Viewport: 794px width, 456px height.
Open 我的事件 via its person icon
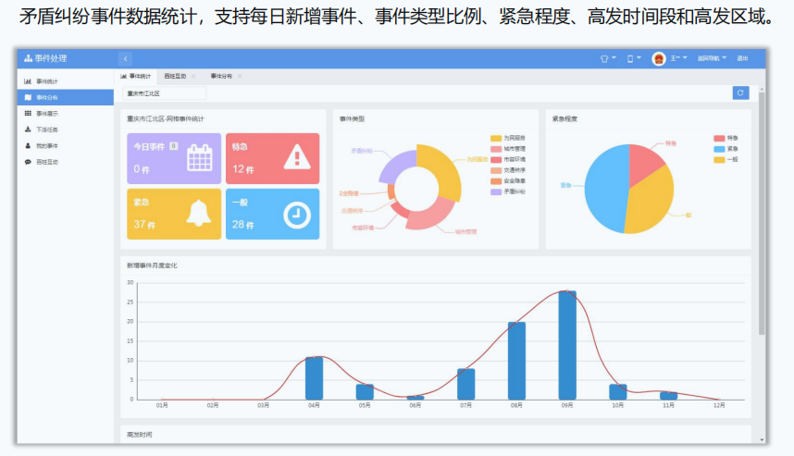point(28,146)
